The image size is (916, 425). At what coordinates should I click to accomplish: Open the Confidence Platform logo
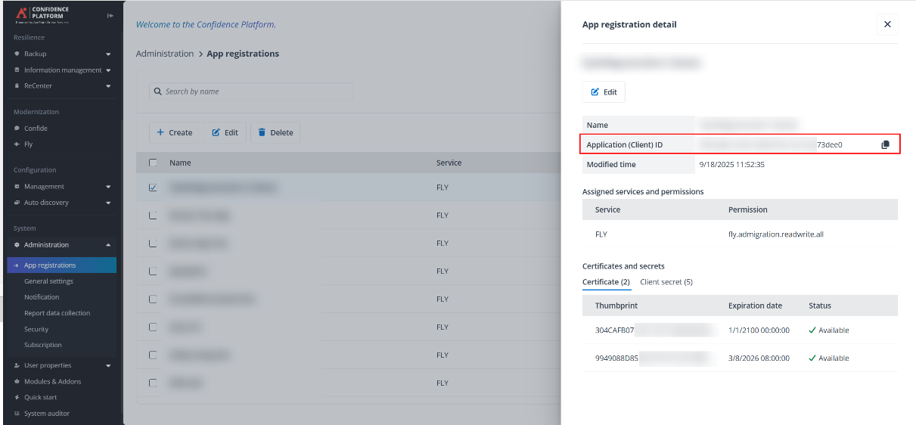pos(43,14)
